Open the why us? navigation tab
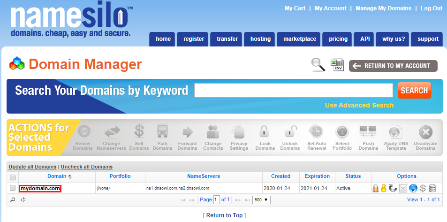 point(393,39)
